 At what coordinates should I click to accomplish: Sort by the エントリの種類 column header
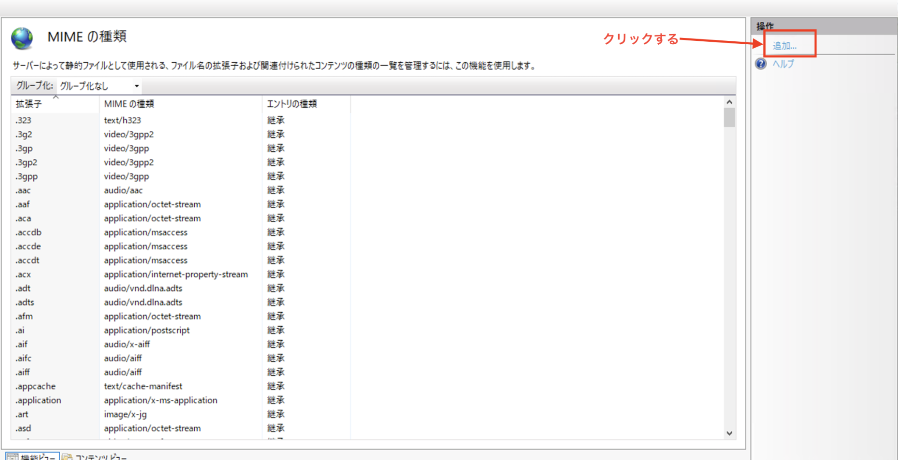pos(293,104)
